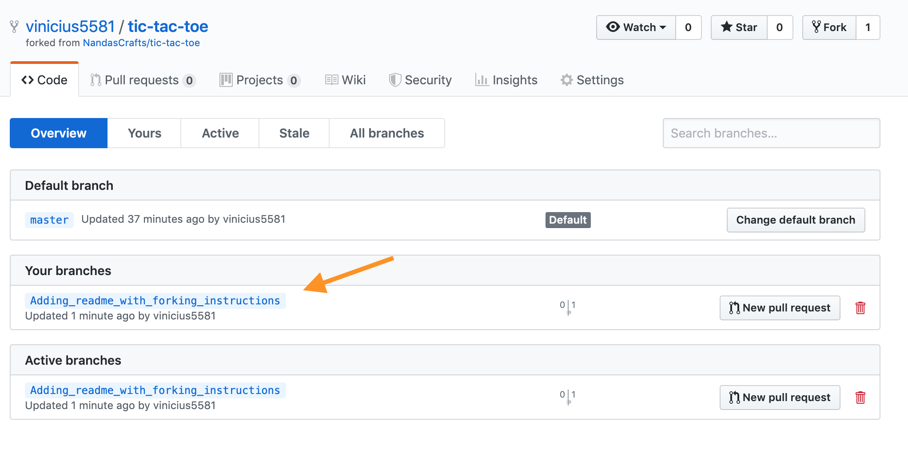Click 'Updated 37 minutes ago by vinicius5581' text
Screen dimensions: 908x449
point(183,219)
